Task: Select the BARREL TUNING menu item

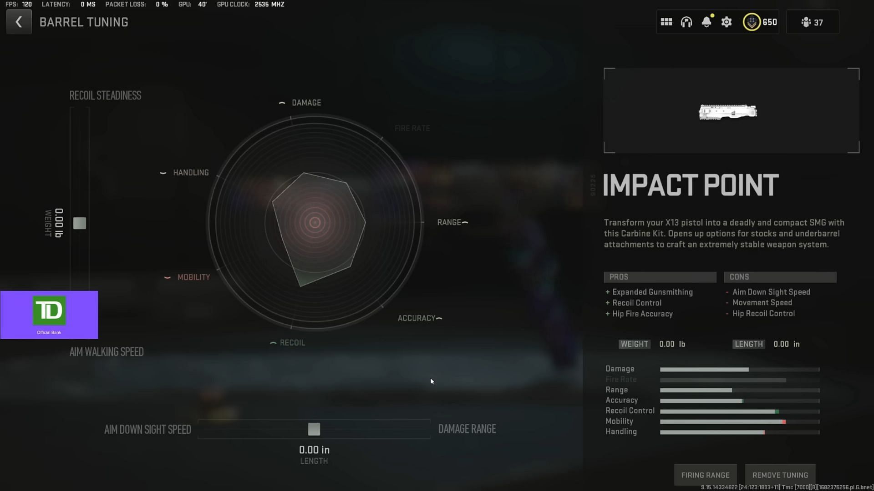Action: pyautogui.click(x=84, y=21)
